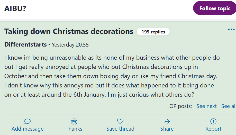
Task: Click the clapping hands Thanks icon
Action: coord(74,121)
